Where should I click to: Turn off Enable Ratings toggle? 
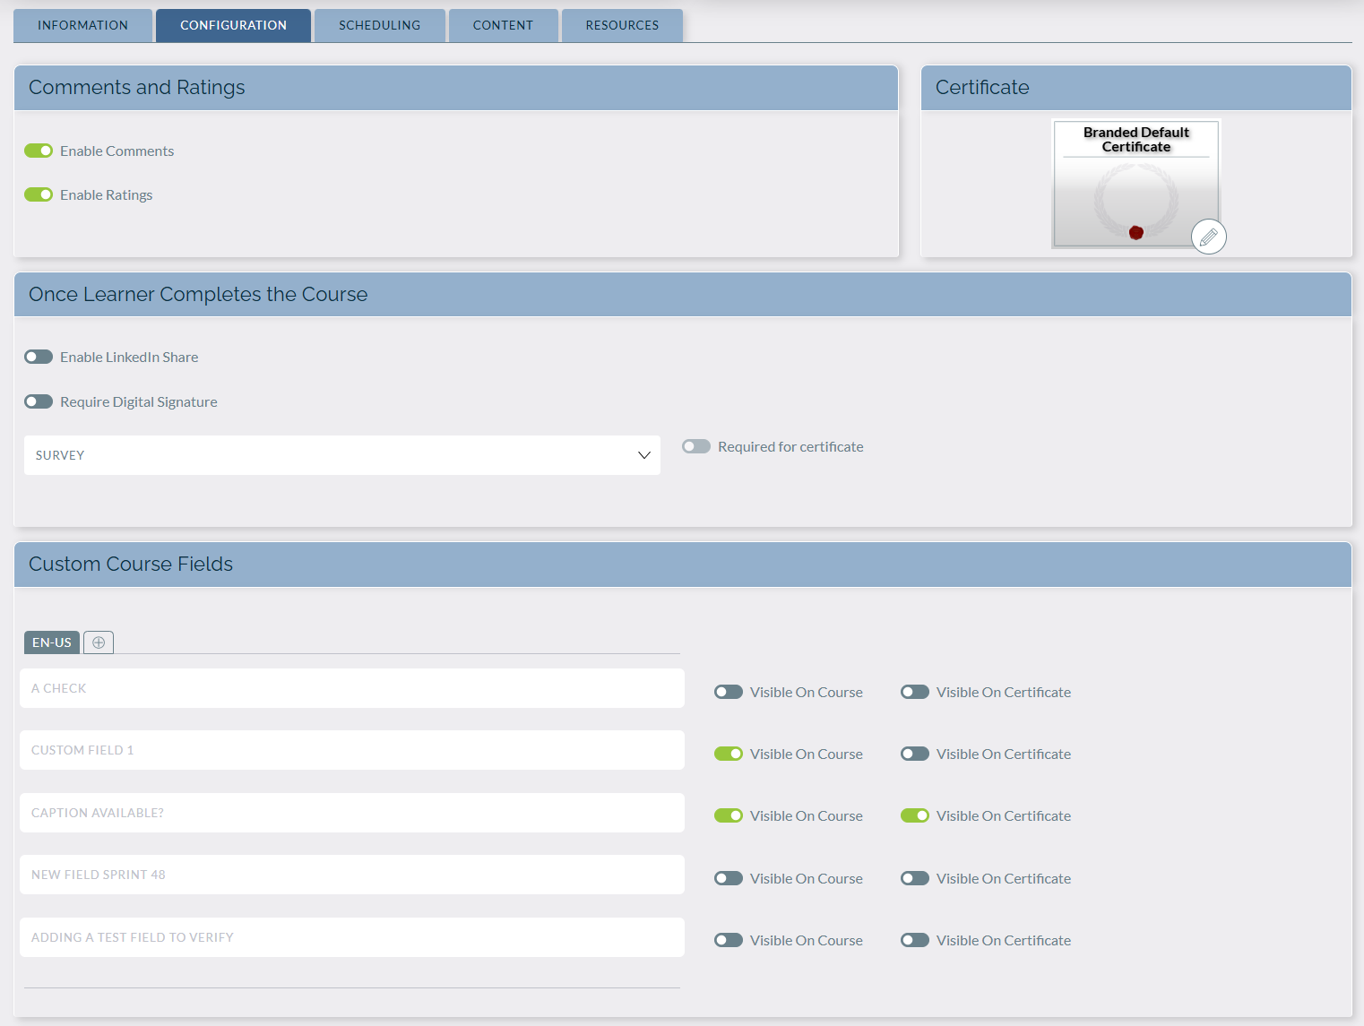(39, 194)
